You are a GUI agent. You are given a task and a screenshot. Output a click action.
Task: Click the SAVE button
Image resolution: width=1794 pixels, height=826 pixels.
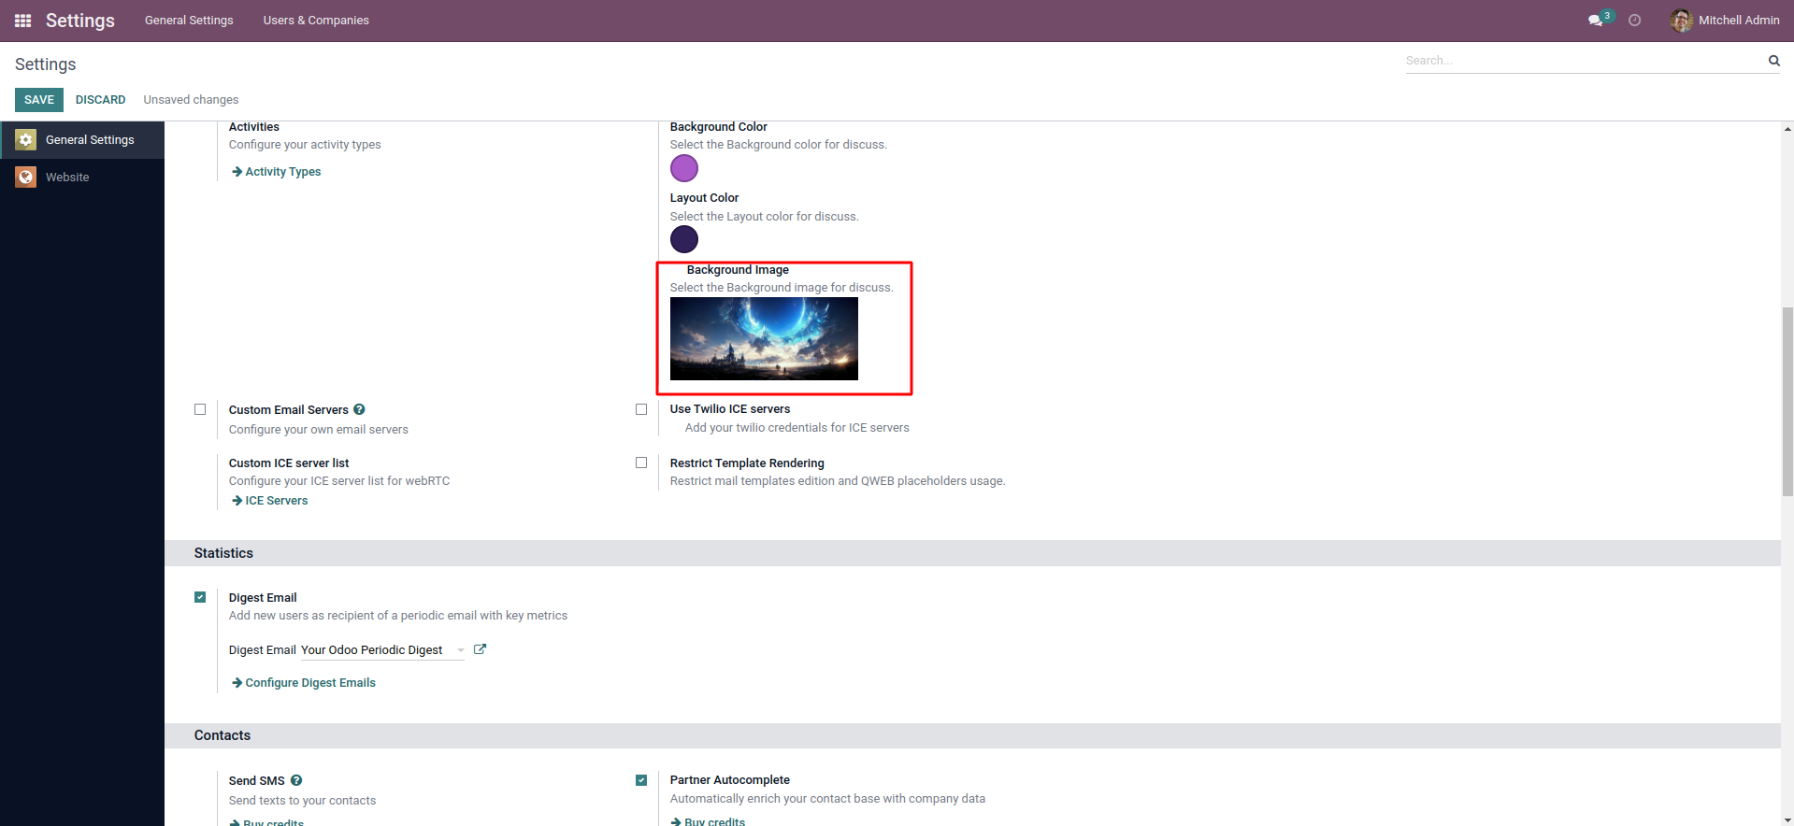39,100
